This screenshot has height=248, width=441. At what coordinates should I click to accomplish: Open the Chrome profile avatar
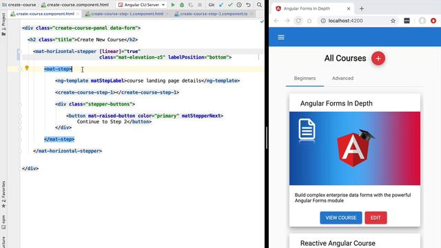click(422, 21)
